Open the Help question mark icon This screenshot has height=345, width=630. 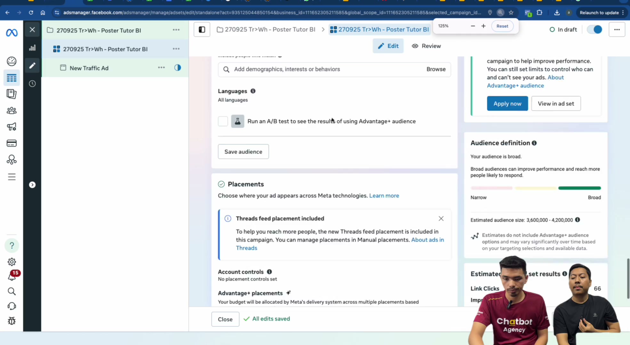tap(12, 245)
